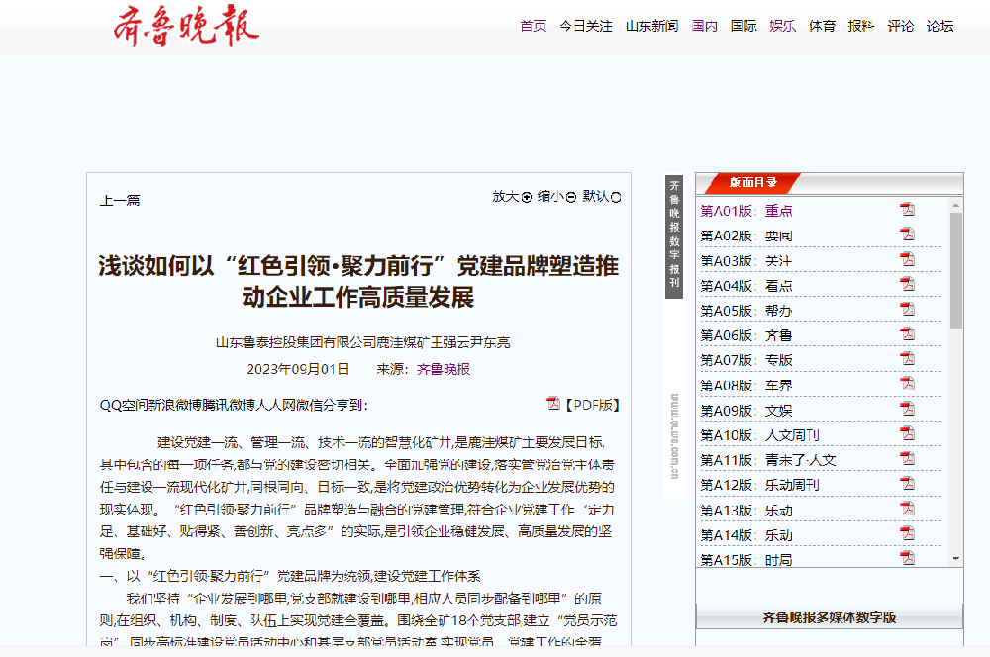The height and width of the screenshot is (657, 990).
Task: Click the 齐鲁晚报 logo
Action: [x=186, y=26]
